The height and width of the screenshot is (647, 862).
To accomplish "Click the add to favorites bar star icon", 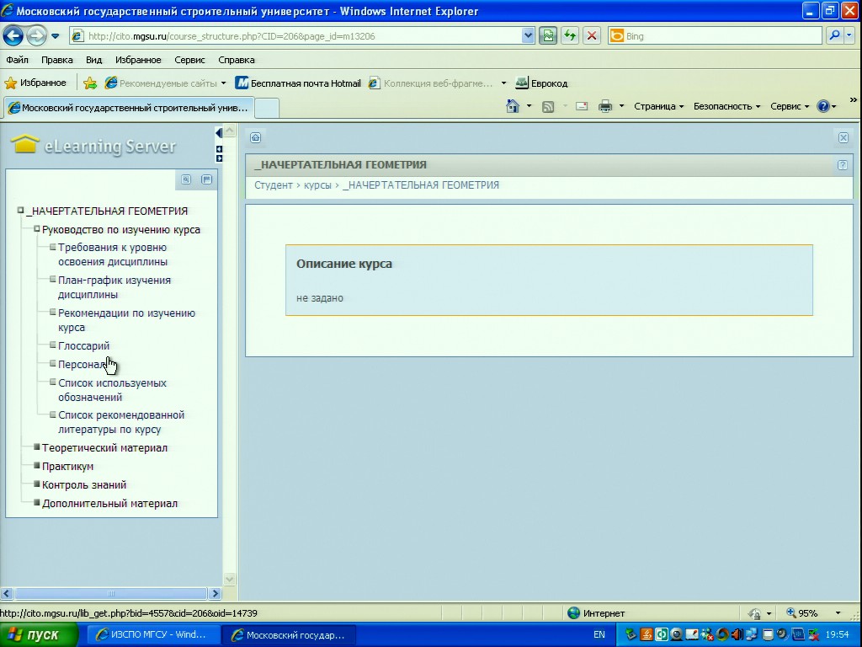I will point(90,83).
